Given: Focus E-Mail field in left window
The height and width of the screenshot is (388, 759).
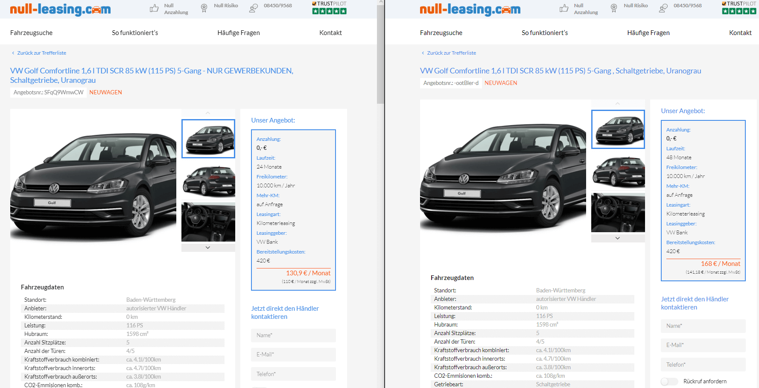Looking at the screenshot, I should [x=293, y=355].
